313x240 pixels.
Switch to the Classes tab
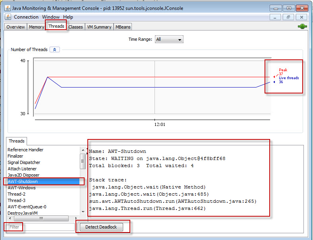(x=75, y=27)
